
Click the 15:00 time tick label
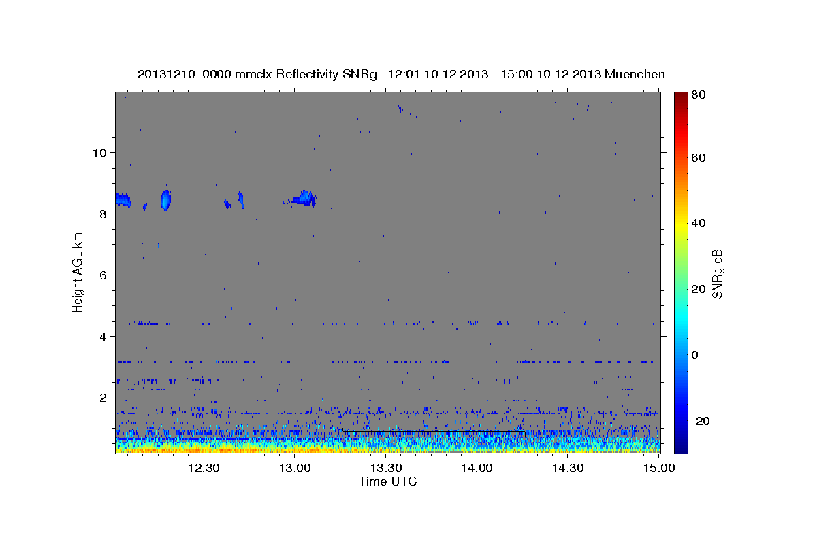(x=660, y=469)
